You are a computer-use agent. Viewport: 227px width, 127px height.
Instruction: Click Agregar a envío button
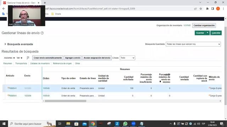[x=73, y=58]
